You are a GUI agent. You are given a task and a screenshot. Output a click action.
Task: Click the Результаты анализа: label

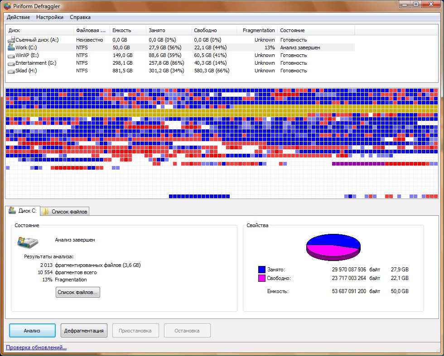coord(49,257)
